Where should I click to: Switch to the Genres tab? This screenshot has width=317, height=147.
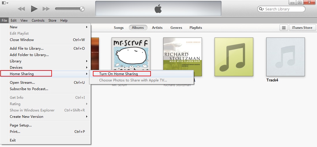tap(176, 28)
